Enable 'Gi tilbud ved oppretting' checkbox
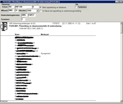Image resolution: width=123 pixels, height=104 pixels. click(41, 11)
